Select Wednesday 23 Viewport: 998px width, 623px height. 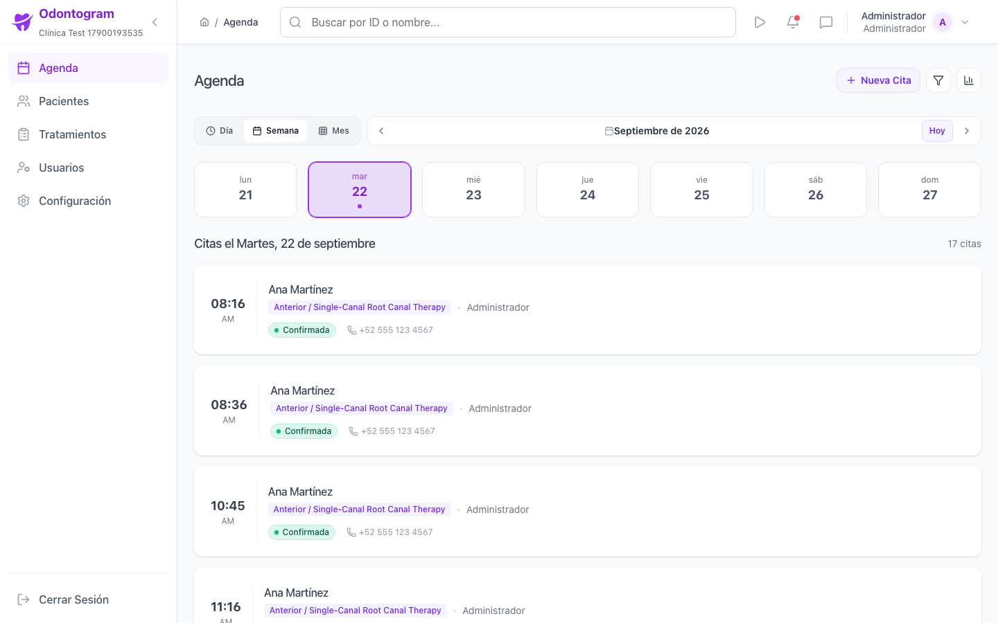click(x=473, y=190)
